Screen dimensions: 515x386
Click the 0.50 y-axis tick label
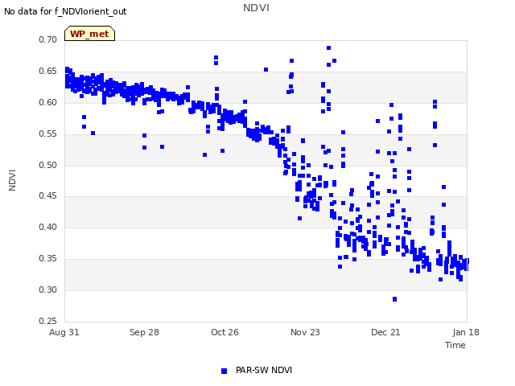48,165
